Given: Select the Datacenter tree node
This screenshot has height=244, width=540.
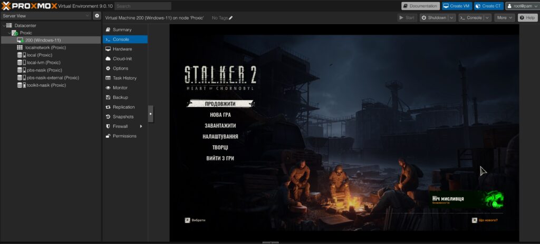Looking at the screenshot, I should click(25, 25).
